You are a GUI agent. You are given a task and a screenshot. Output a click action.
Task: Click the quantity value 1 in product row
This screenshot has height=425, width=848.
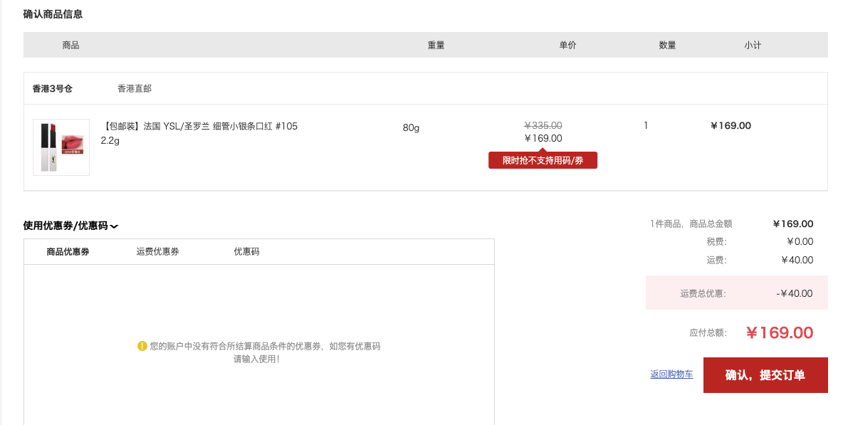click(646, 125)
